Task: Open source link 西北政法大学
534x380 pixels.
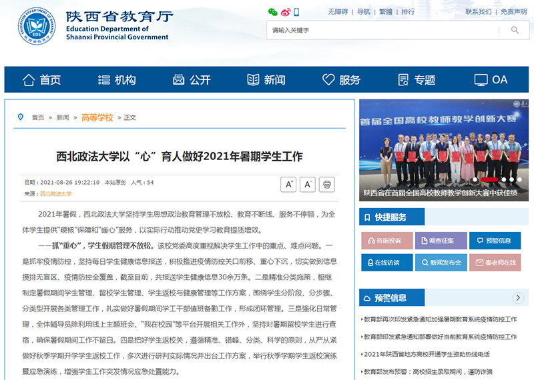Action: point(55,194)
